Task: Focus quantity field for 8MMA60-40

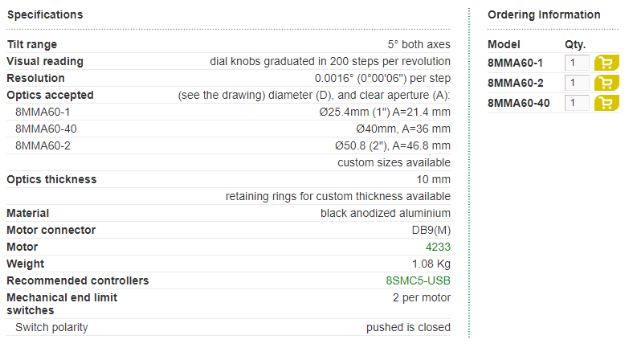Action: pyautogui.click(x=577, y=103)
